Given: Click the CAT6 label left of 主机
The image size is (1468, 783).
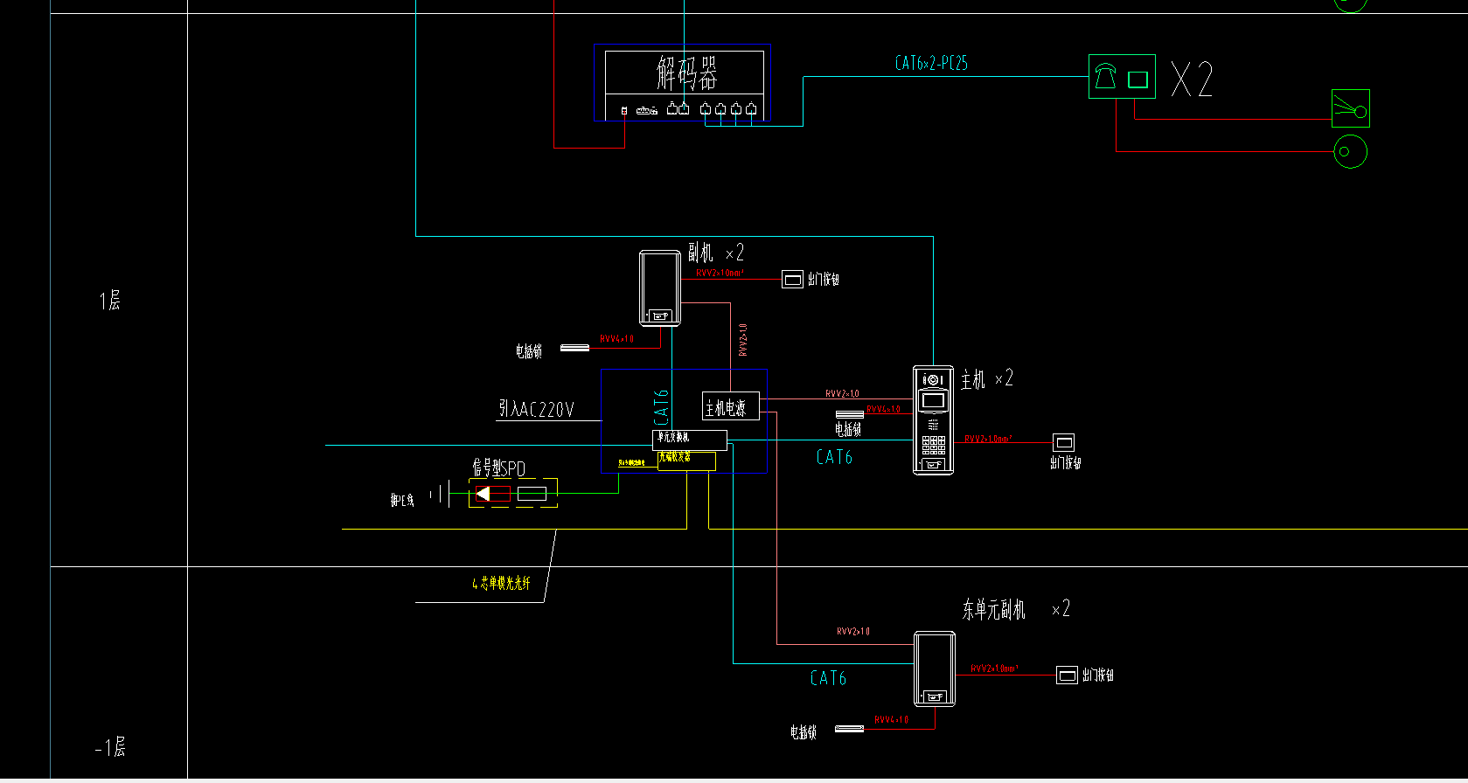Looking at the screenshot, I should (x=834, y=457).
